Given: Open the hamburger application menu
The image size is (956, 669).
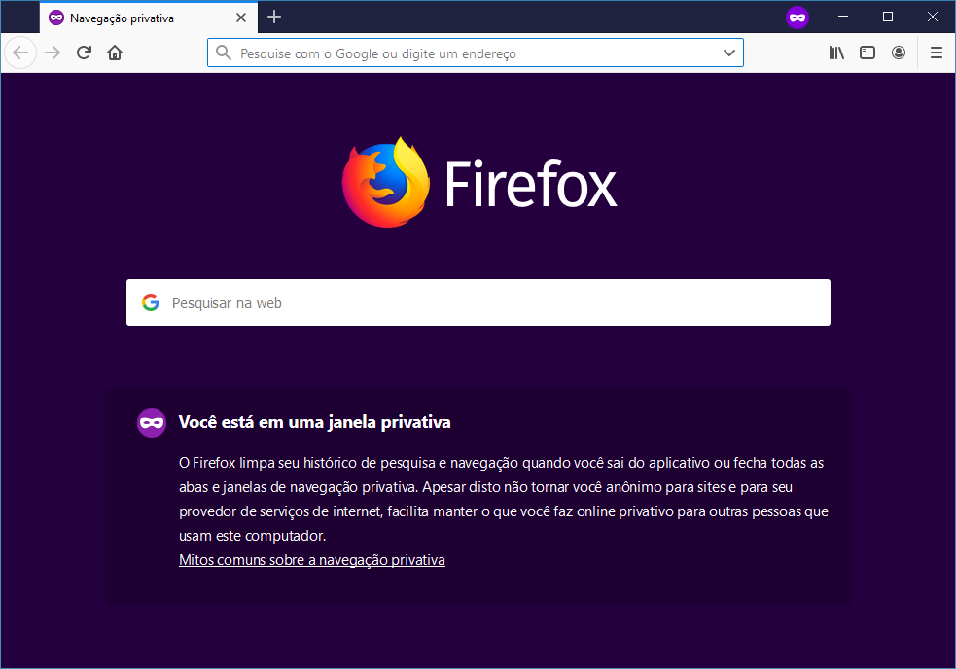Looking at the screenshot, I should tap(937, 53).
